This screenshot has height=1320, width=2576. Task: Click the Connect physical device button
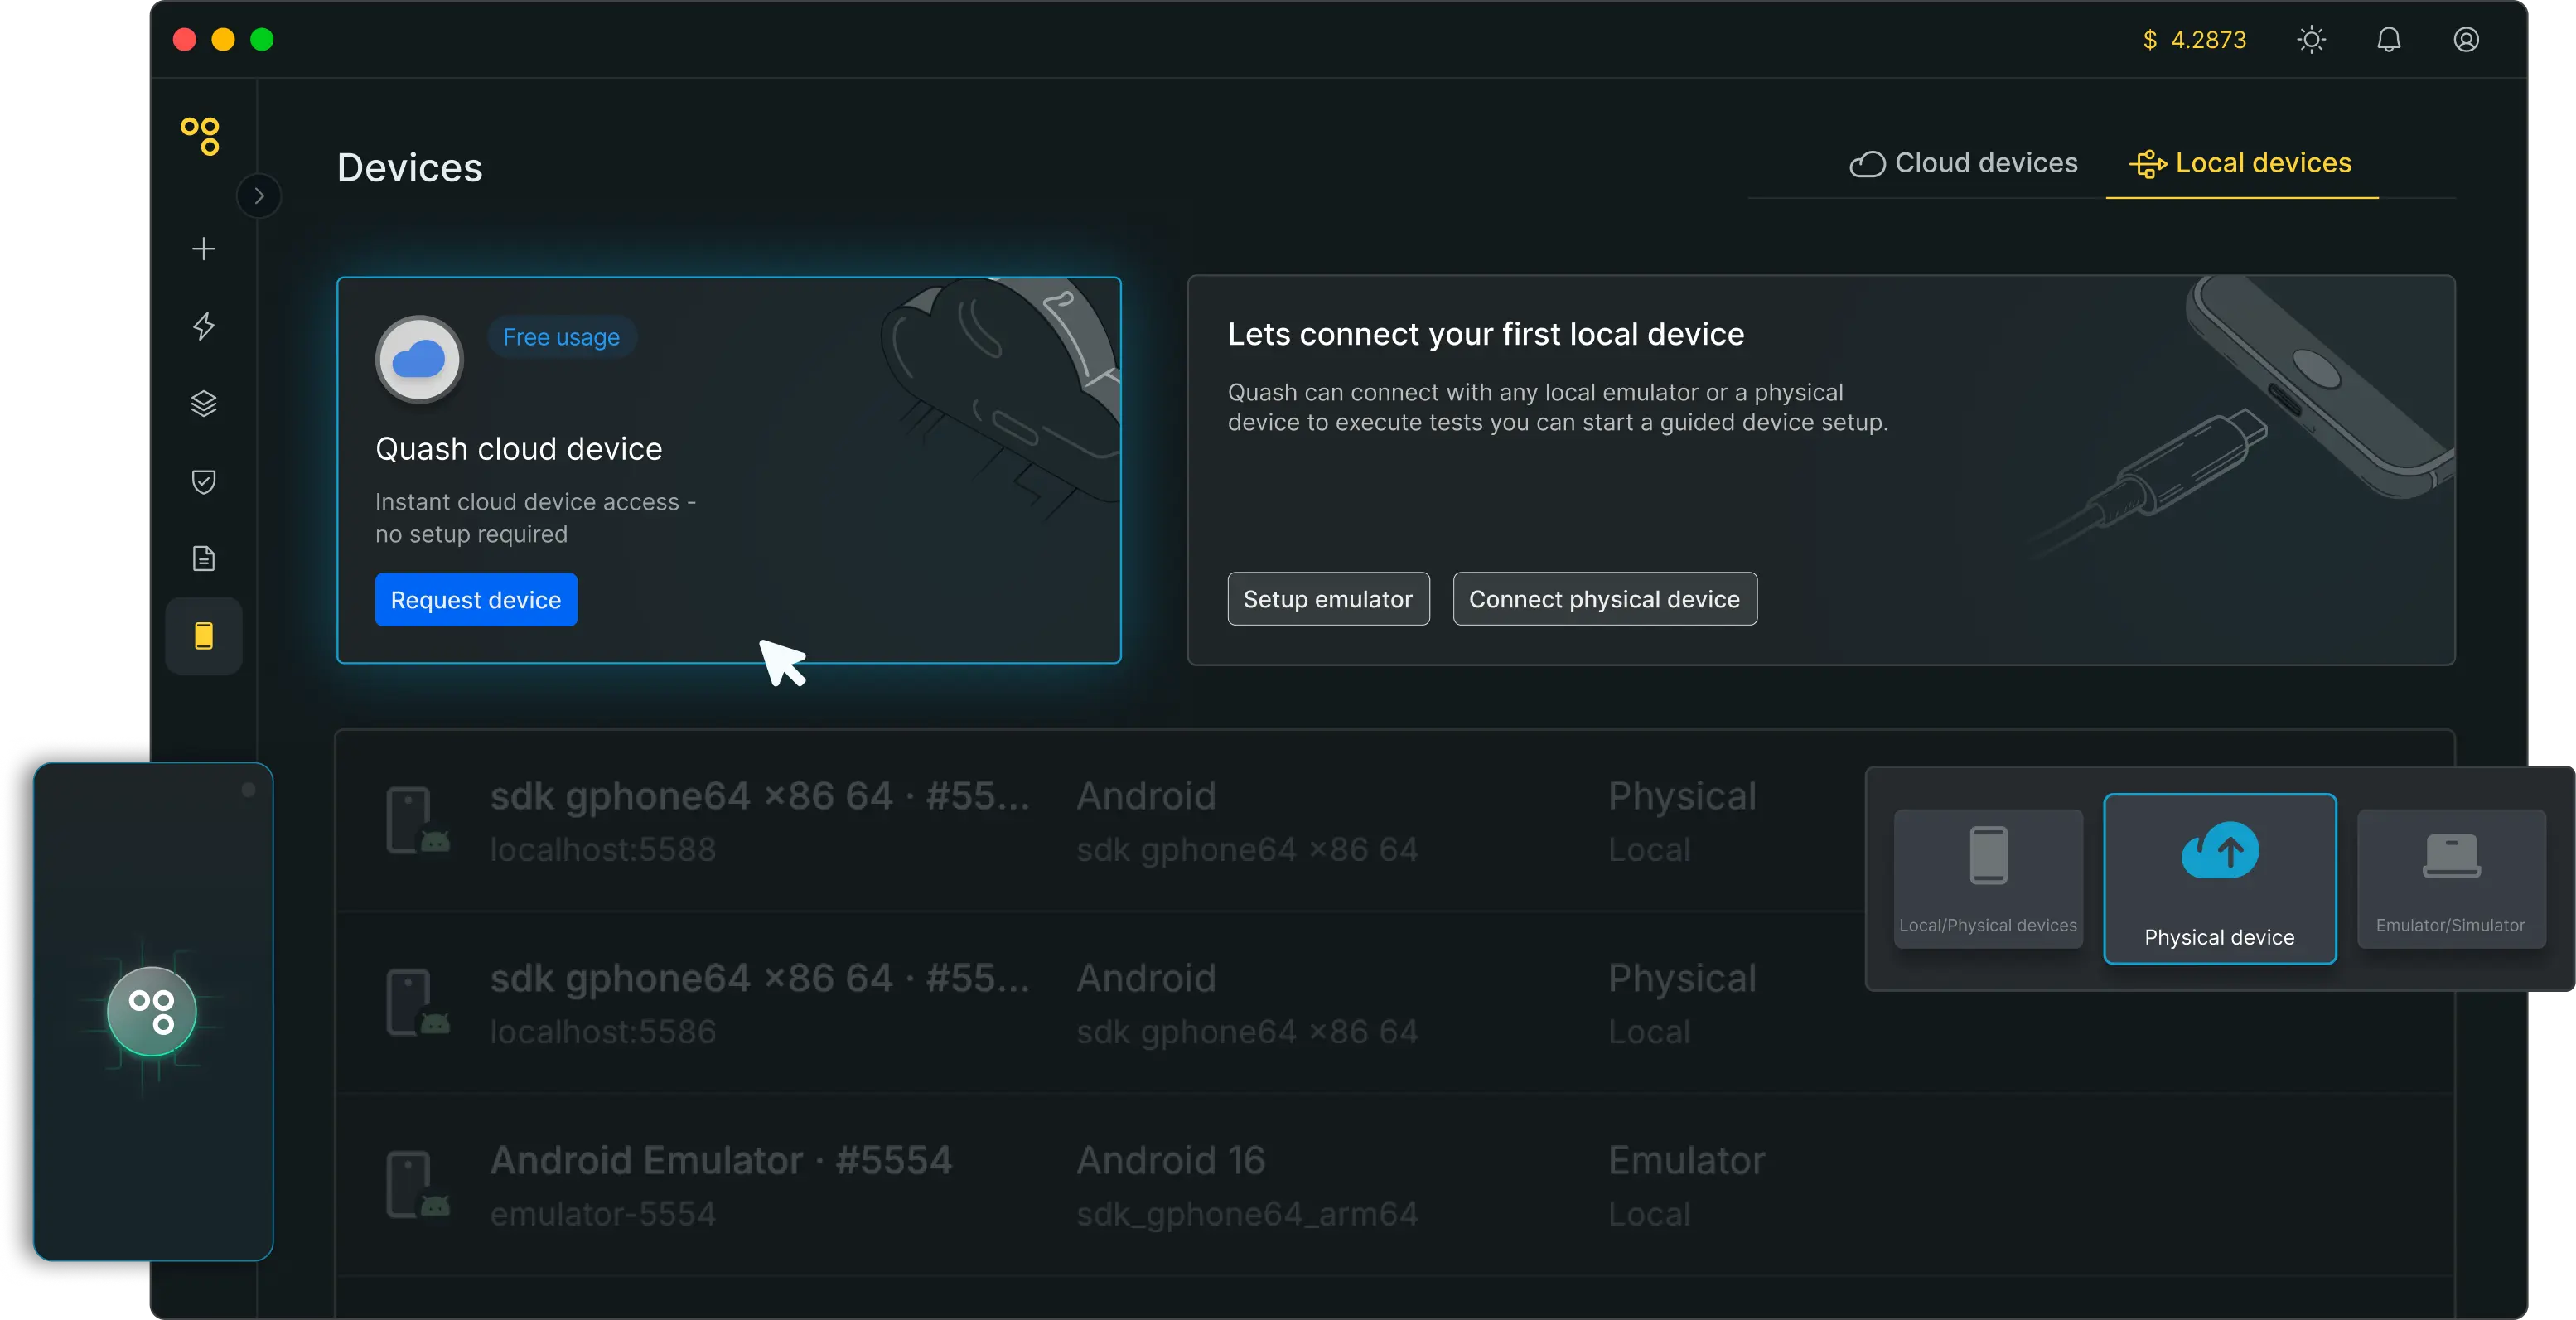tap(1604, 598)
